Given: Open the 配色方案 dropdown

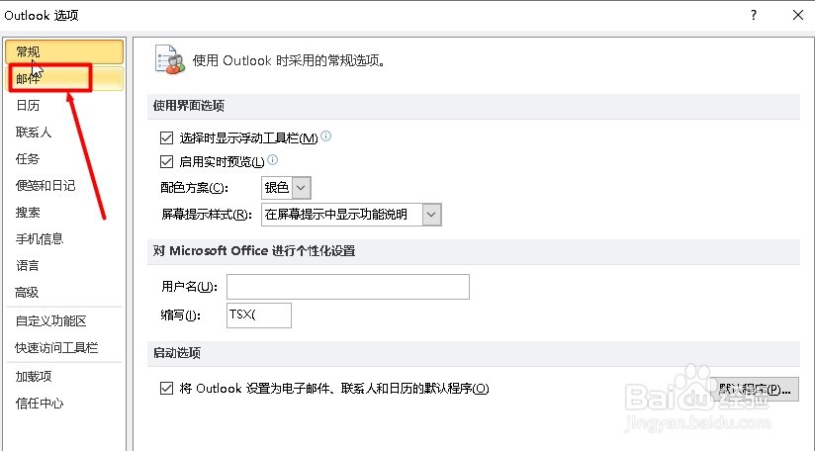Looking at the screenshot, I should click(302, 187).
